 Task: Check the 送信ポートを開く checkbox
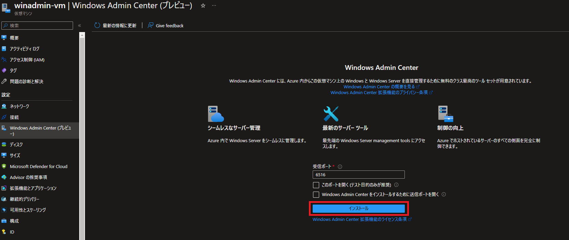316,195
